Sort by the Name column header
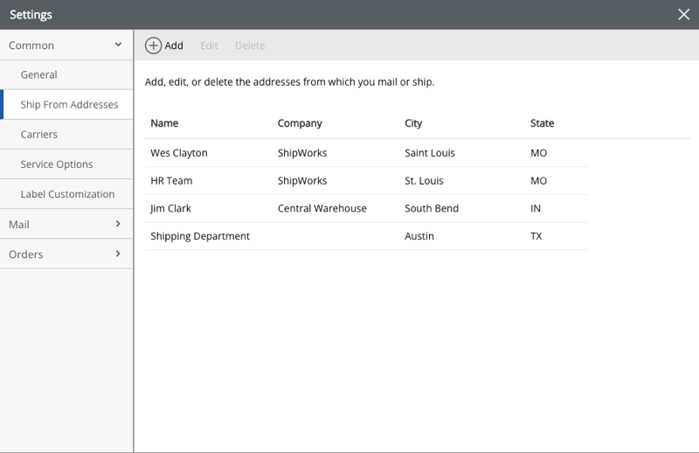 (164, 123)
